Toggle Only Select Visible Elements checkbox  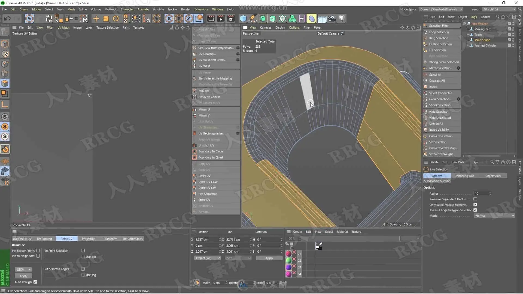point(475,205)
